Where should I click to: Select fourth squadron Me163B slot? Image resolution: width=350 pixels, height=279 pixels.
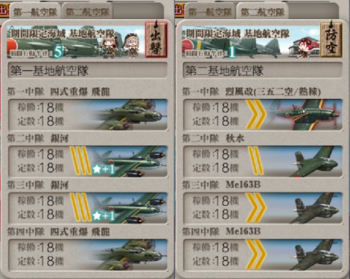[263, 255]
